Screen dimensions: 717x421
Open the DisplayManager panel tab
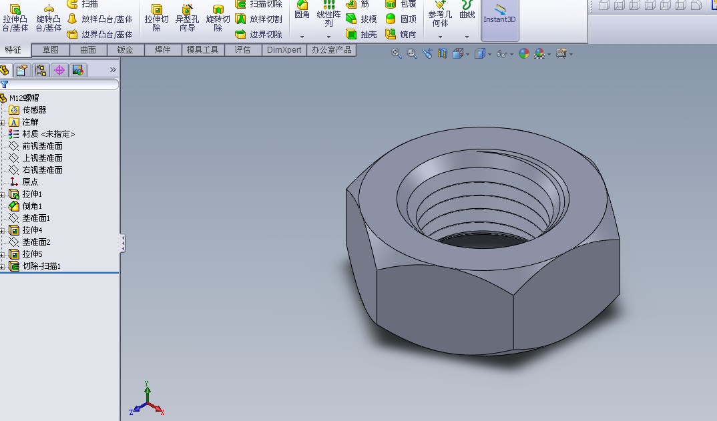click(77, 70)
